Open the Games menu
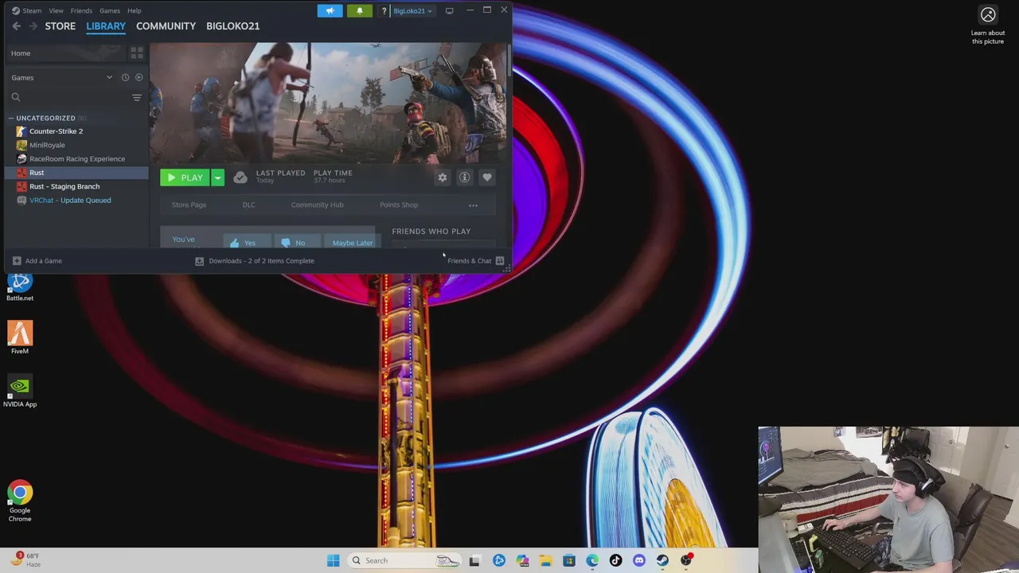Screen dimensions: 1019x573 tap(110, 10)
